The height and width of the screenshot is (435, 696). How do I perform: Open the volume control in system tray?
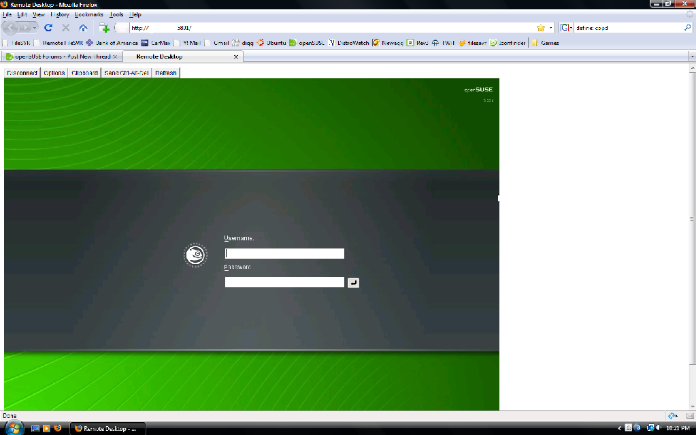pos(659,428)
